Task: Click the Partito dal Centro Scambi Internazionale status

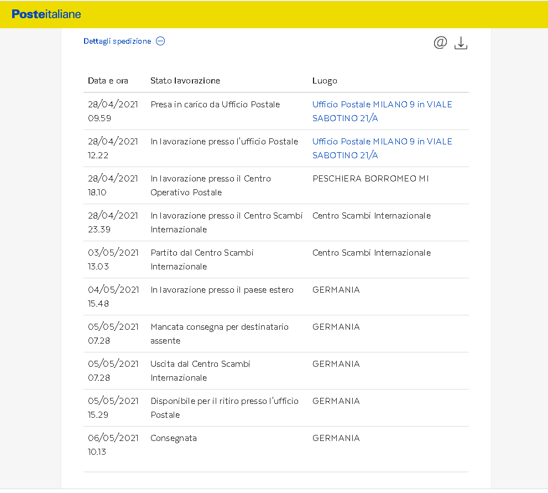Action: pos(202,260)
